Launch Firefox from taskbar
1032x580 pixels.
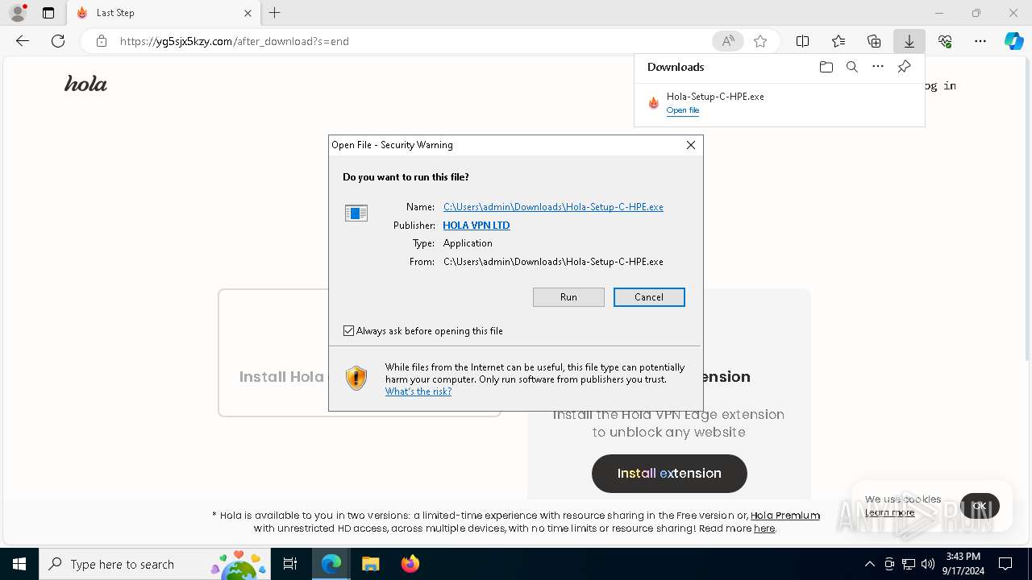[410, 564]
